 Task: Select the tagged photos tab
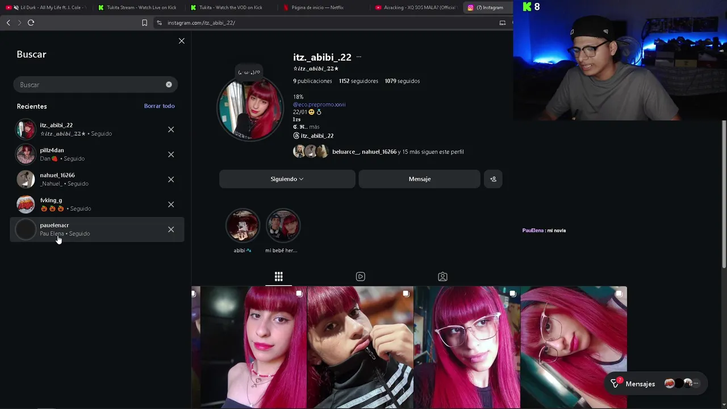pyautogui.click(x=442, y=277)
